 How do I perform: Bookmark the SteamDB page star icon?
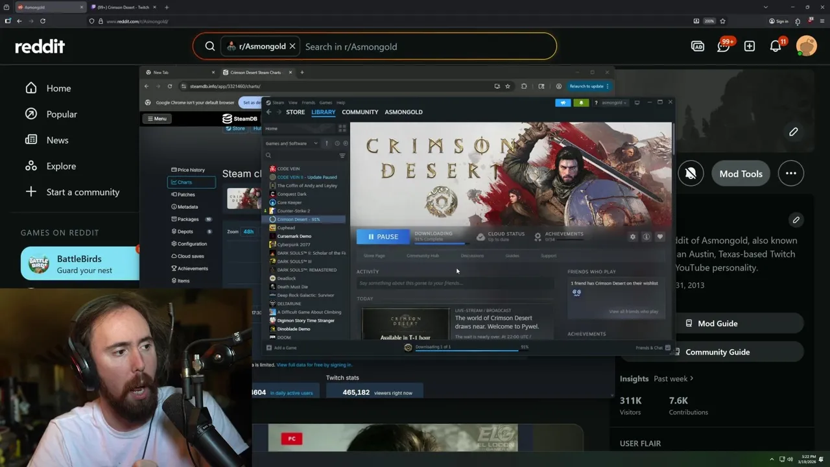[507, 86]
